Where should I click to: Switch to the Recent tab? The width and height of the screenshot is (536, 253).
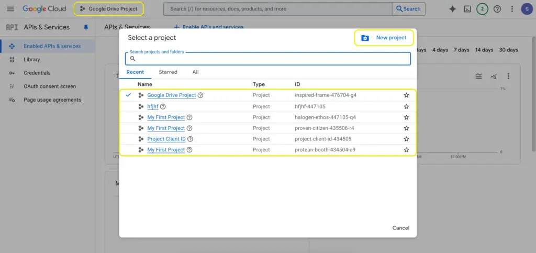point(135,72)
